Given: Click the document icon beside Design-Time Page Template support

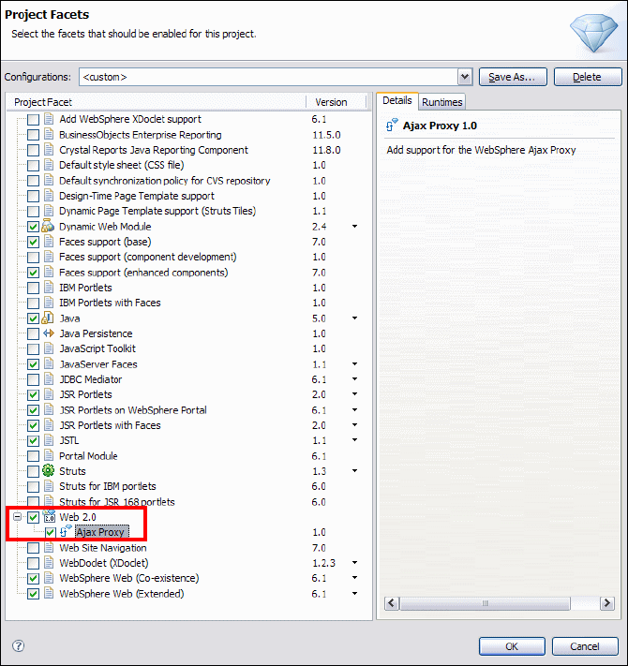Looking at the screenshot, I should pyautogui.click(x=49, y=196).
